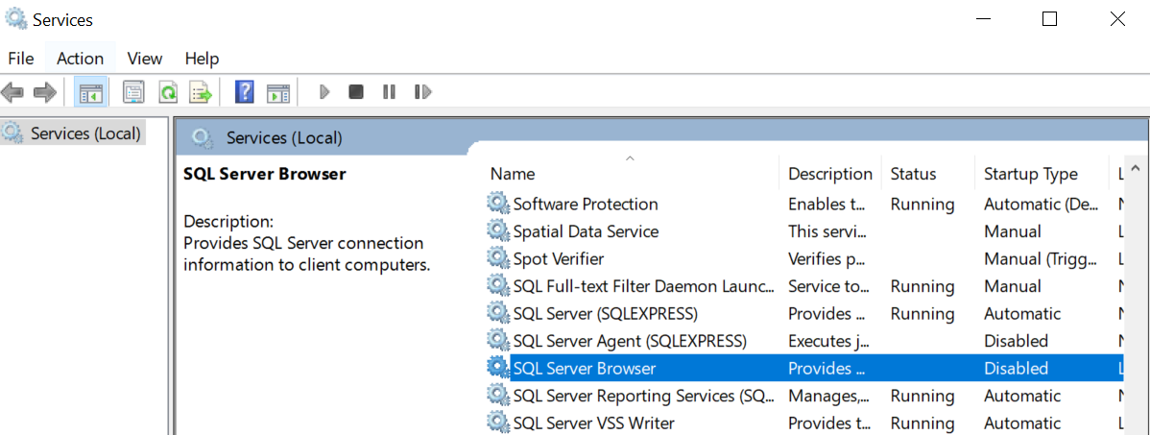The height and width of the screenshot is (435, 1150).
Task: Sort the list by the Name column header
Action: tap(513, 174)
